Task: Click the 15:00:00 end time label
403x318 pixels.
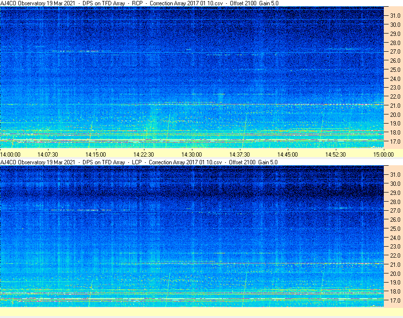Action: pos(383,154)
